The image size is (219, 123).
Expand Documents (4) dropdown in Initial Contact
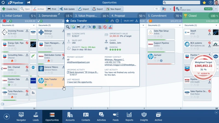click(x=34, y=25)
